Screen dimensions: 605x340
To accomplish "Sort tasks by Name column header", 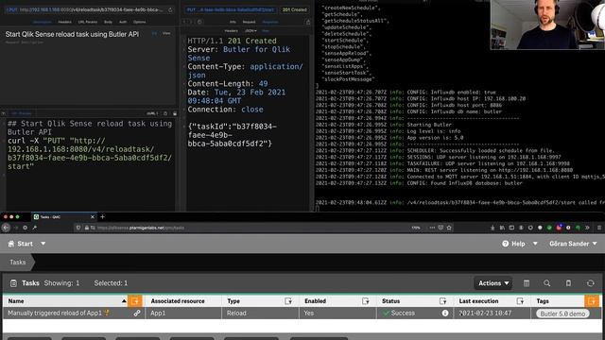I will click(x=16, y=301).
